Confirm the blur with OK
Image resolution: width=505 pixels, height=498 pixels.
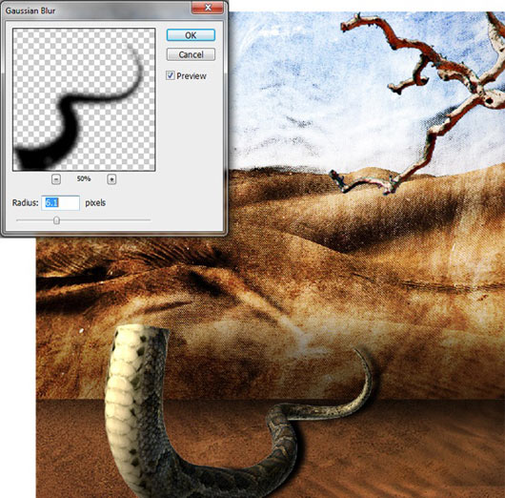[191, 35]
